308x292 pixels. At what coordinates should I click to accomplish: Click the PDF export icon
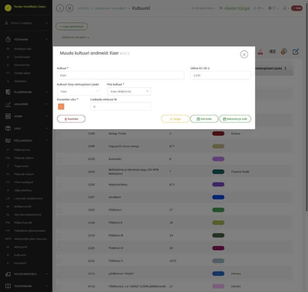click(260, 52)
